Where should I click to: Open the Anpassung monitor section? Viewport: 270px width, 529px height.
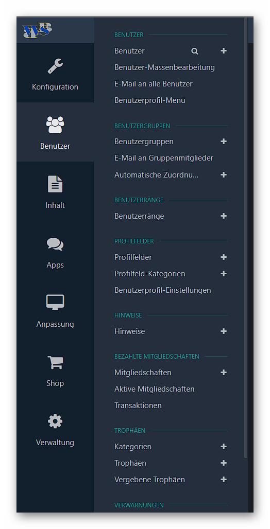click(55, 310)
